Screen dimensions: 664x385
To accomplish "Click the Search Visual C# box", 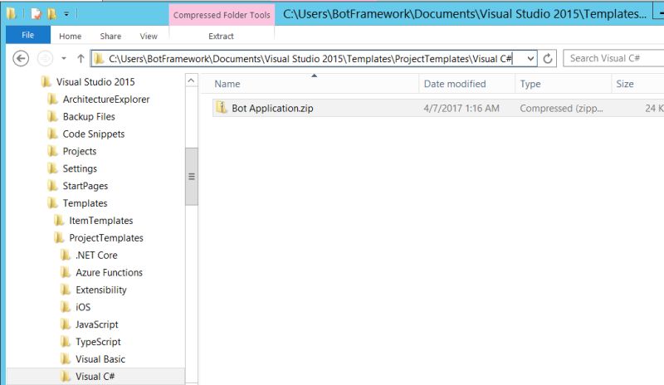I will pos(613,58).
